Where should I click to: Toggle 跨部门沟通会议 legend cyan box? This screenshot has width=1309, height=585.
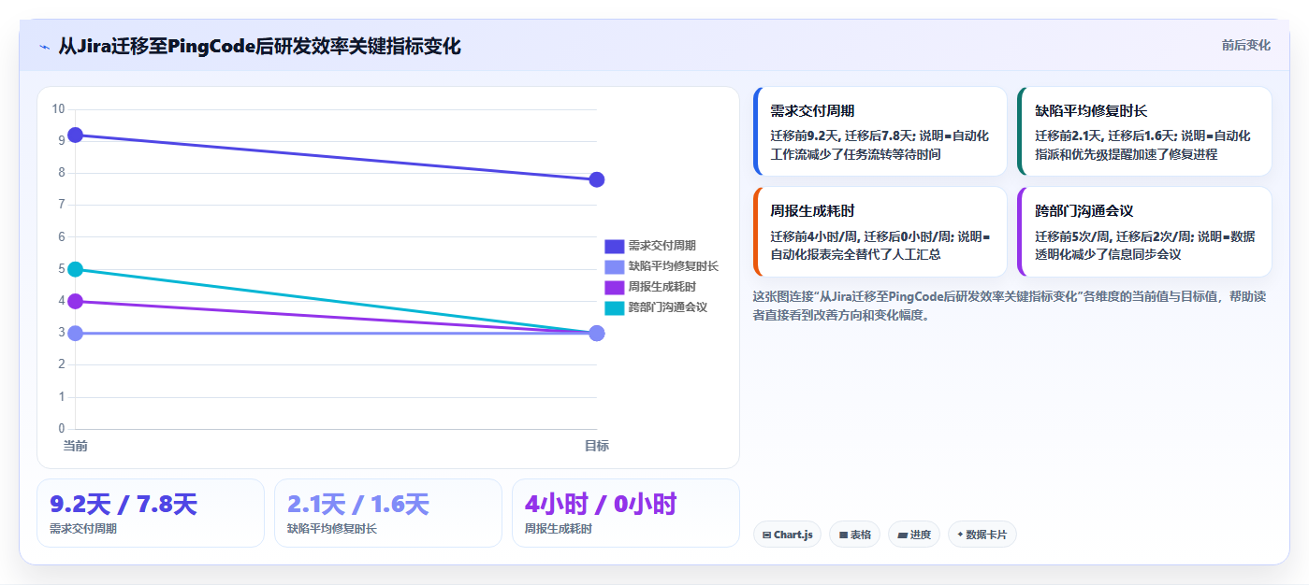coord(614,307)
